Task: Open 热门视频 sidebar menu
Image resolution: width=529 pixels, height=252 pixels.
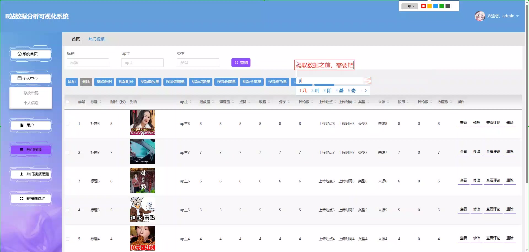Action: coord(31,150)
